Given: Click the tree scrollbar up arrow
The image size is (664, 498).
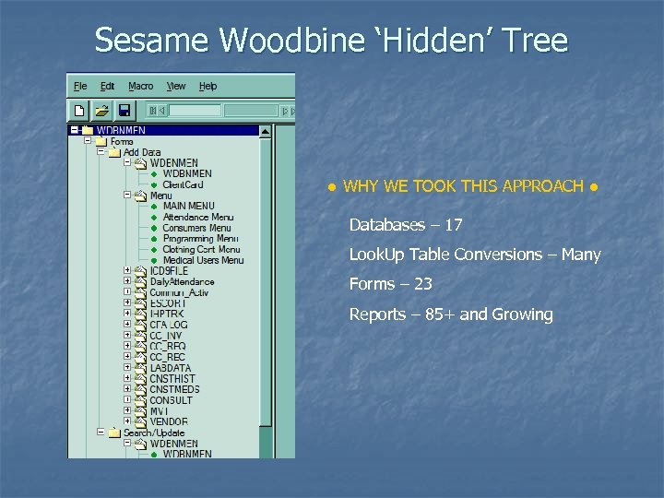Looking at the screenshot, I should coord(265,131).
